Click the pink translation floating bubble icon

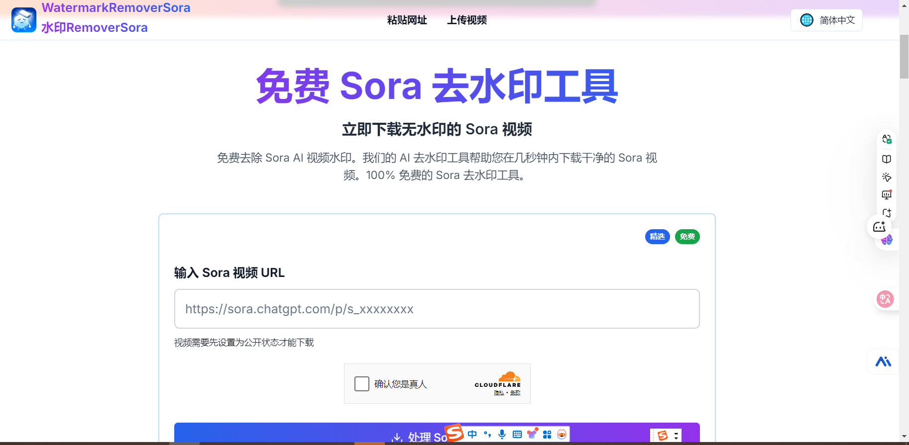tap(885, 299)
